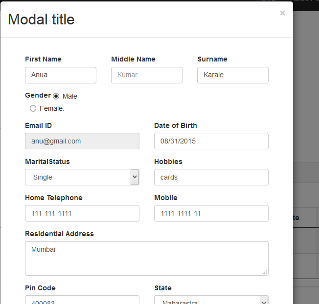
Task: Open the Date of Birth field
Action: (211, 141)
